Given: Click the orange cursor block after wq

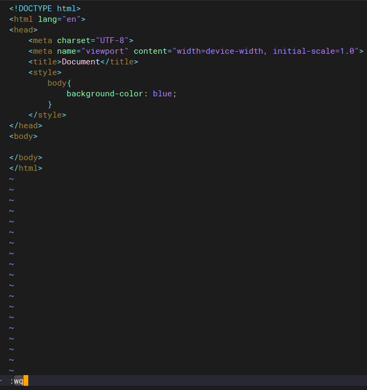Looking at the screenshot, I should click(x=26, y=381).
